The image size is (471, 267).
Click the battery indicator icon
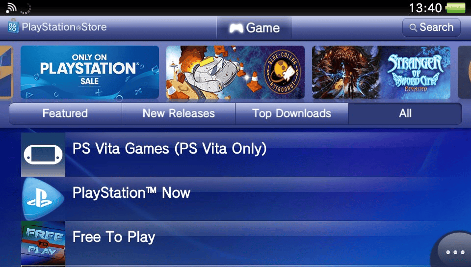coord(456,7)
